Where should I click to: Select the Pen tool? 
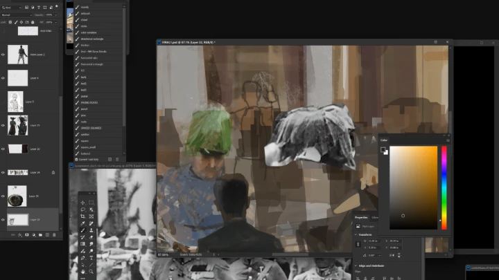(82, 258)
